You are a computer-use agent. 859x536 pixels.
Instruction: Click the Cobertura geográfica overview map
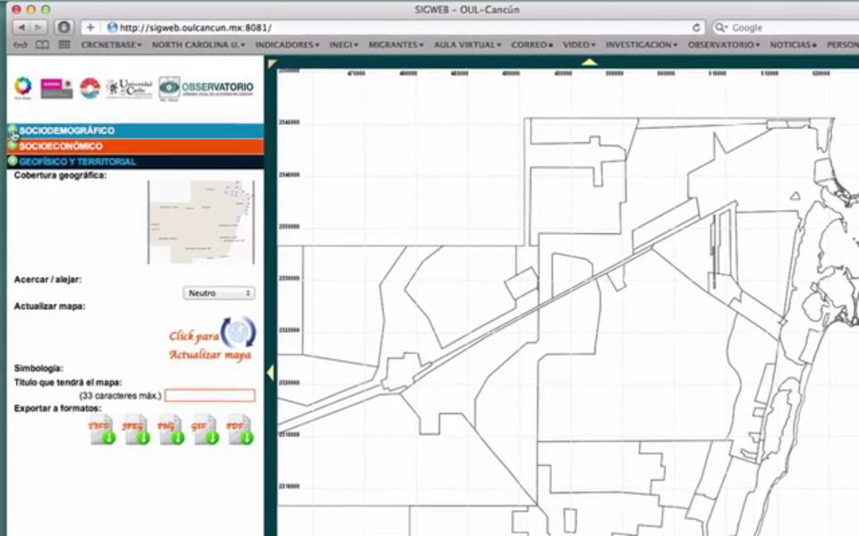pyautogui.click(x=201, y=222)
